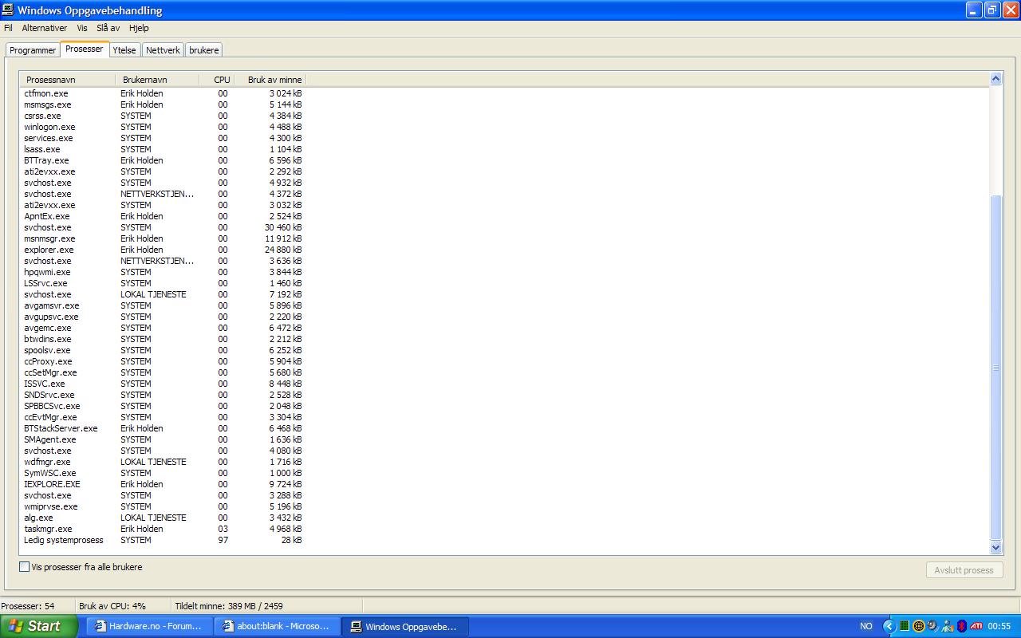Open the Start menu button
Screen dimensions: 1021x638
coord(39,626)
